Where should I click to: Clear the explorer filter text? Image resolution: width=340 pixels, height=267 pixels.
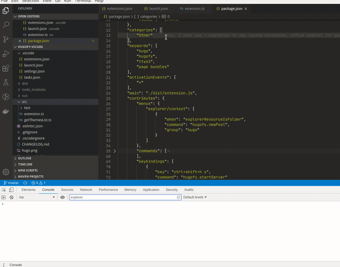pyautogui.click(x=178, y=197)
